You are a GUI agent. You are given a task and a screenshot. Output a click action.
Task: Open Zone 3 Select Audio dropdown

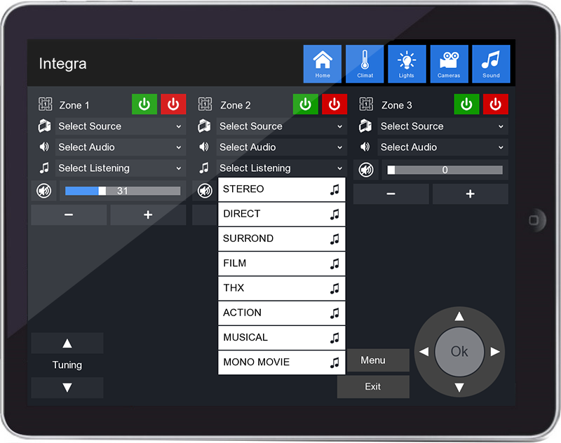click(x=442, y=147)
